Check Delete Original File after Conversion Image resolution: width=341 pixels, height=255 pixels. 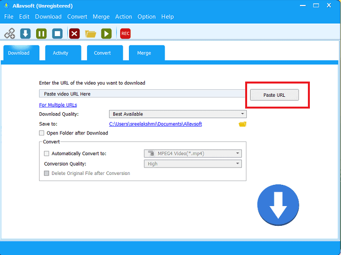coord(46,173)
